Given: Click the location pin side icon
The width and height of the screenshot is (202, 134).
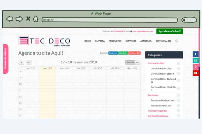Looking at the screenshot, I should tap(196, 67).
